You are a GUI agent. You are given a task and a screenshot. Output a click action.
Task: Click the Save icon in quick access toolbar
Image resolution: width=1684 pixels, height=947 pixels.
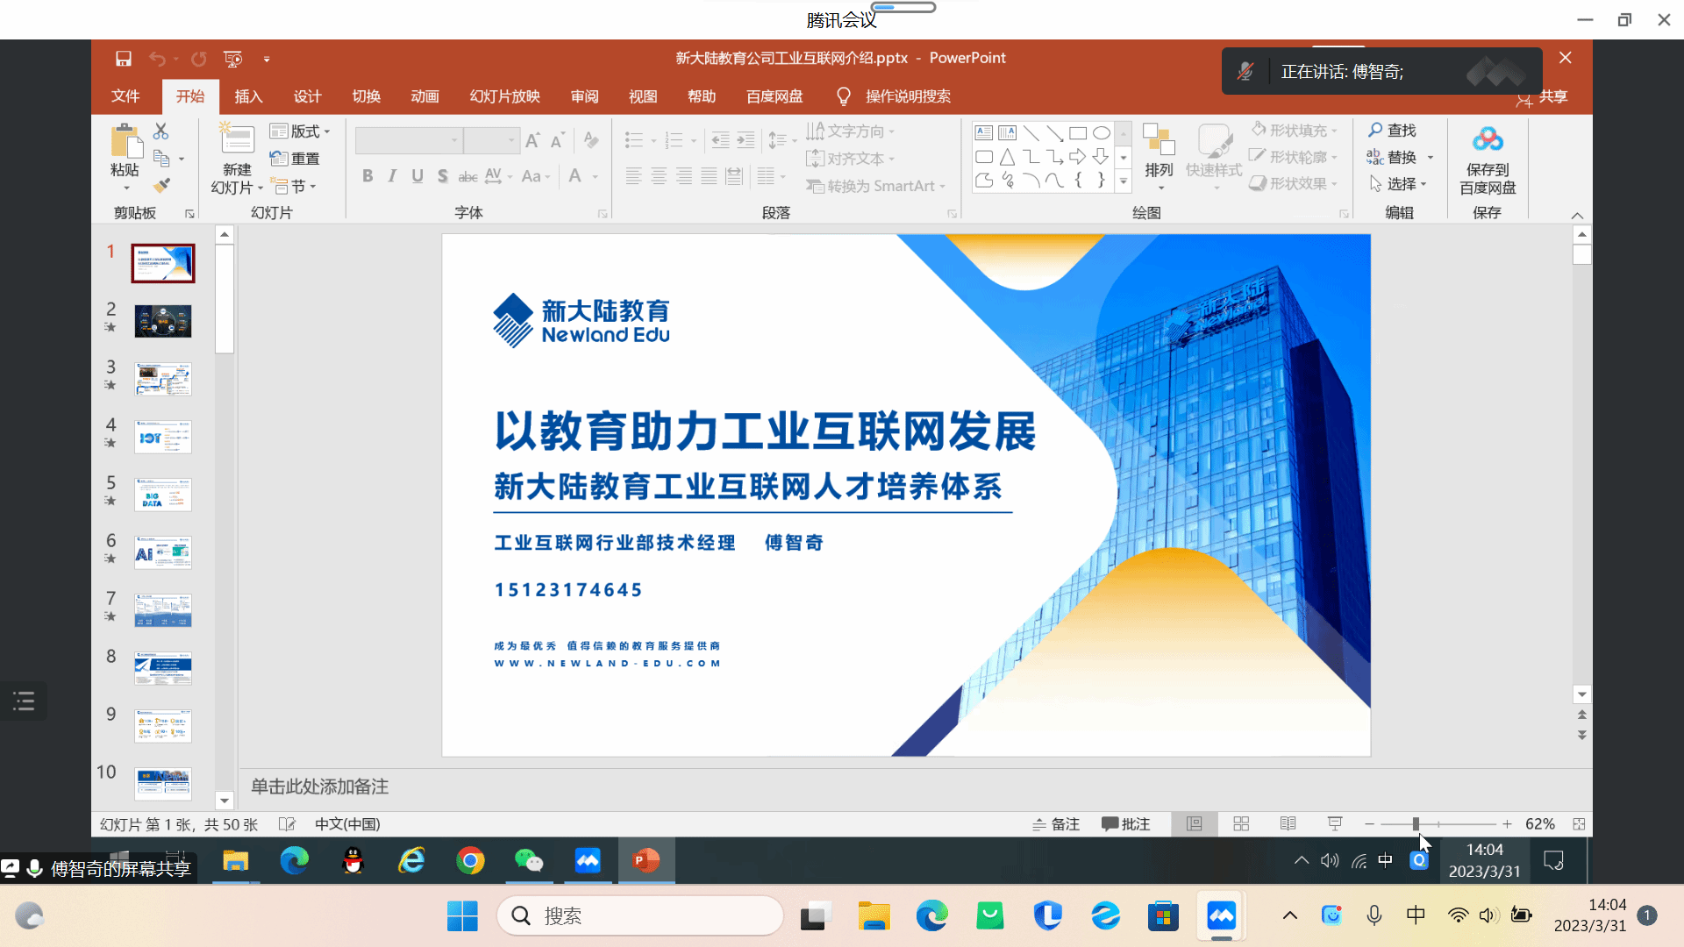tap(123, 59)
